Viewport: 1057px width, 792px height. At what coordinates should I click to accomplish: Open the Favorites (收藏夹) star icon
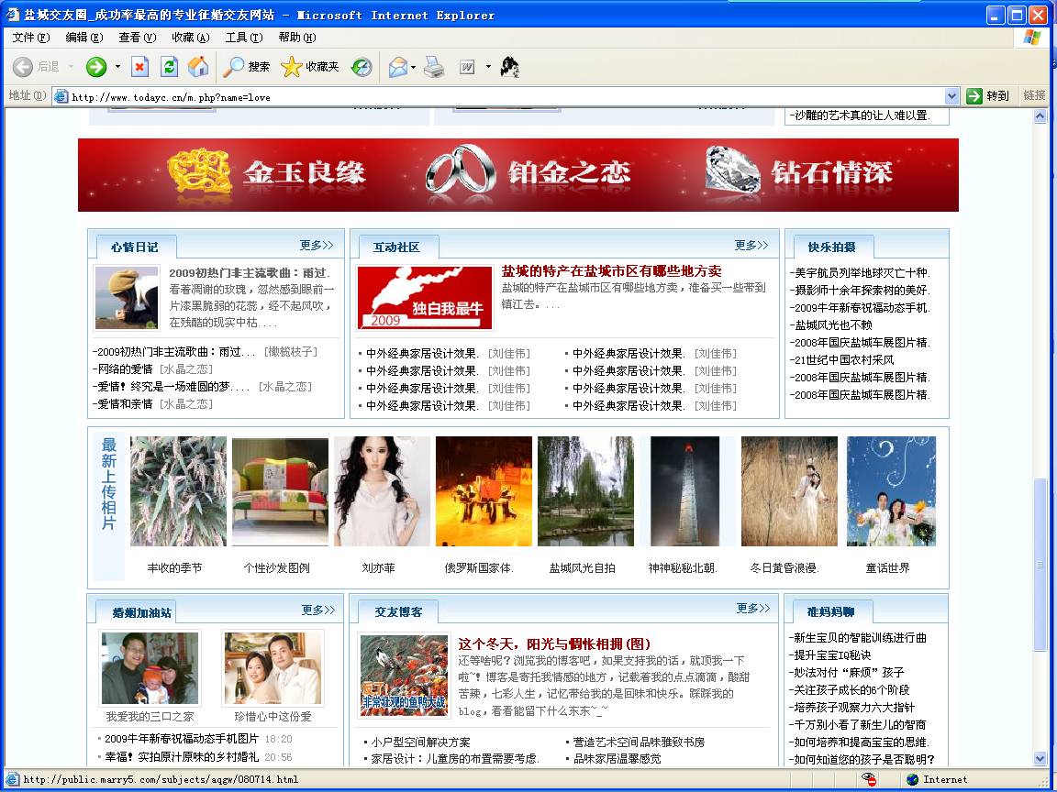(310, 67)
